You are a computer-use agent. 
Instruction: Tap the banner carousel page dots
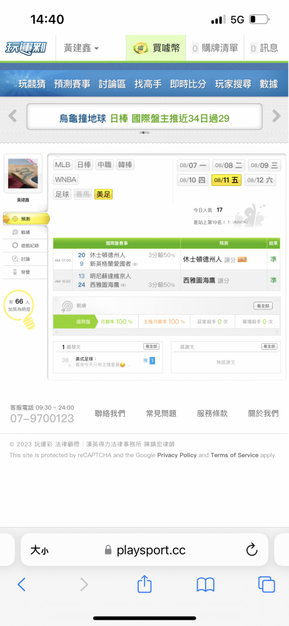144,133
